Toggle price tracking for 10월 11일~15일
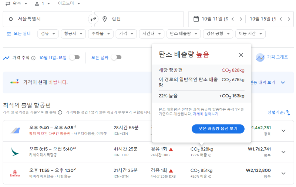 pos(75,57)
